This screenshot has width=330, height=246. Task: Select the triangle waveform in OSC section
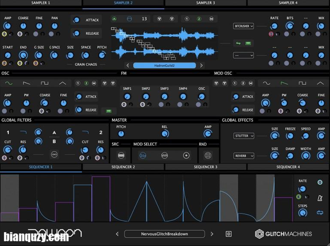coord(62,83)
